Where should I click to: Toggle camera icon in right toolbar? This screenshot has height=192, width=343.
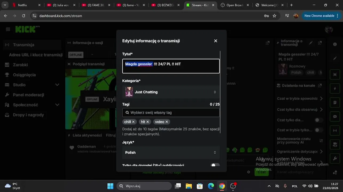click(335, 145)
